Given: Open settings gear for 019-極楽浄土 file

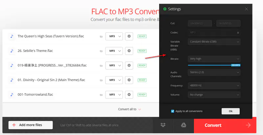Looking at the screenshot, I should [x=129, y=65].
